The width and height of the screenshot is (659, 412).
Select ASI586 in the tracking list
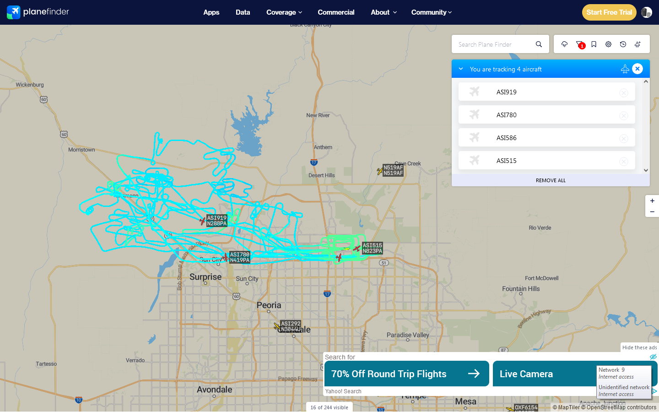pyautogui.click(x=546, y=137)
